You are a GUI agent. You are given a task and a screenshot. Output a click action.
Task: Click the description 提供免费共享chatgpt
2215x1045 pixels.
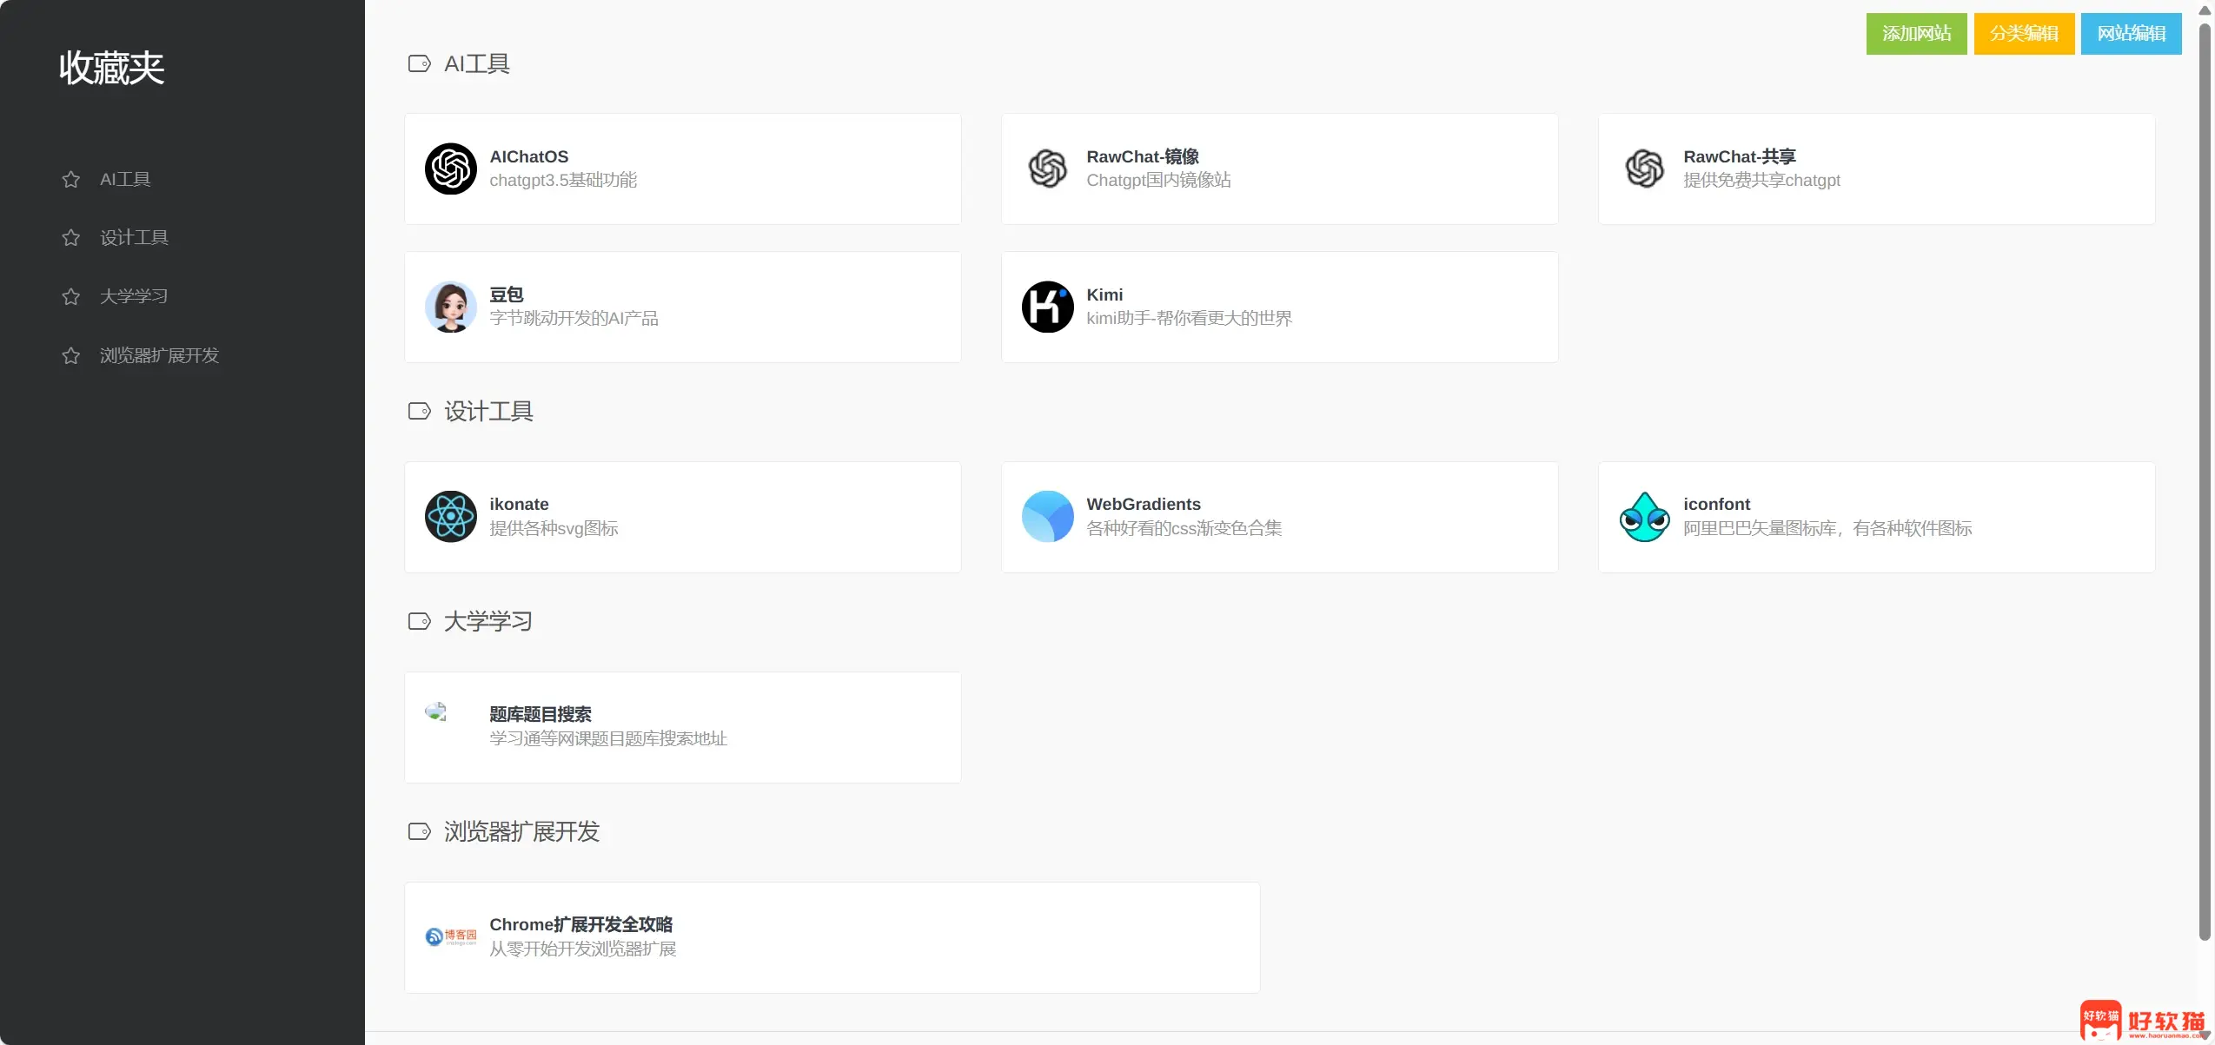pyautogui.click(x=1761, y=180)
